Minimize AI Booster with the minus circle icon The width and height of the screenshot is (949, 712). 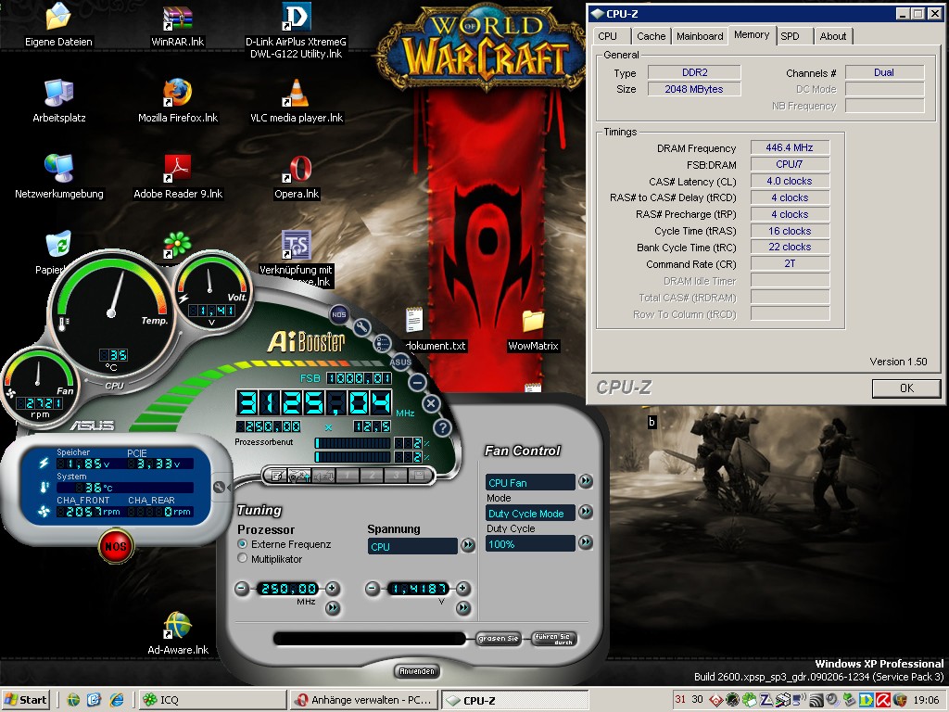point(418,383)
